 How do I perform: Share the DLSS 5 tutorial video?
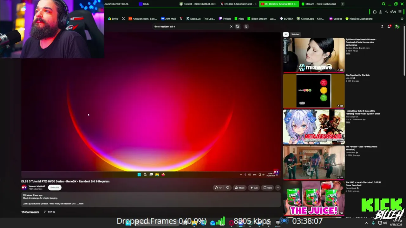tap(239, 188)
